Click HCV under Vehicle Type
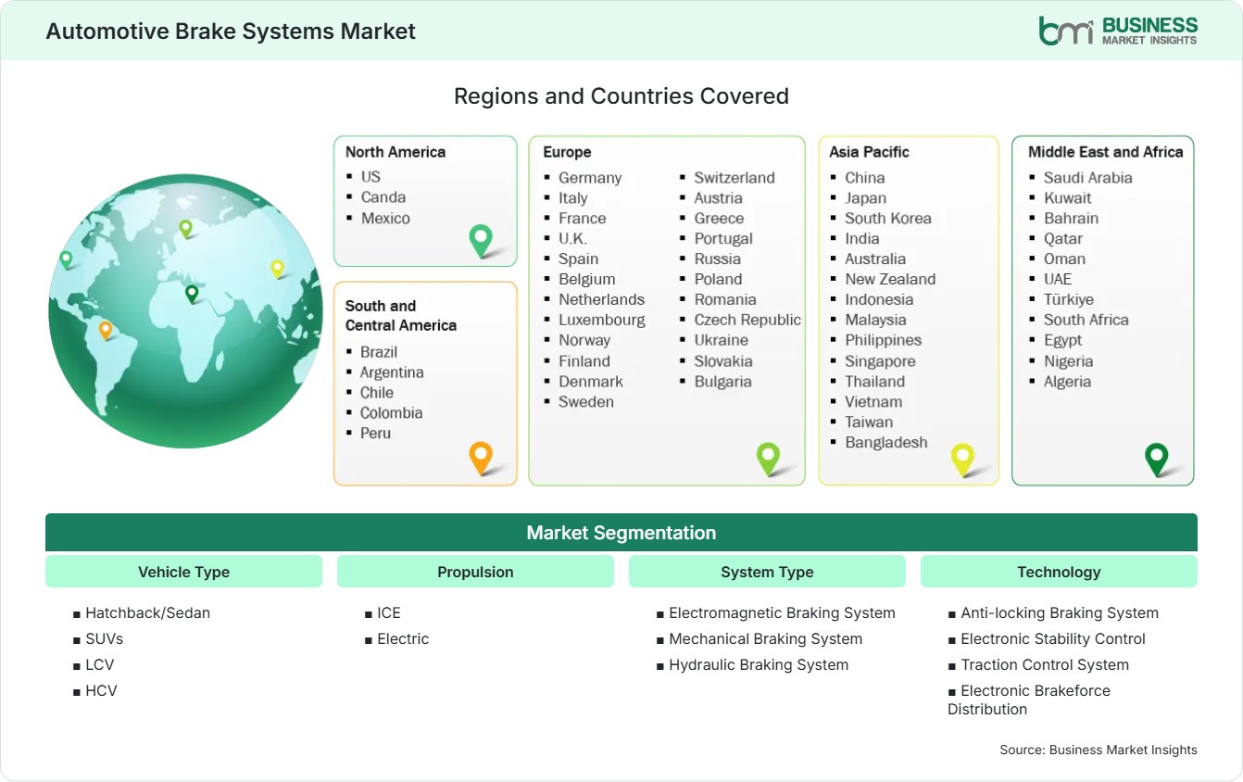This screenshot has width=1243, height=782. click(x=101, y=690)
